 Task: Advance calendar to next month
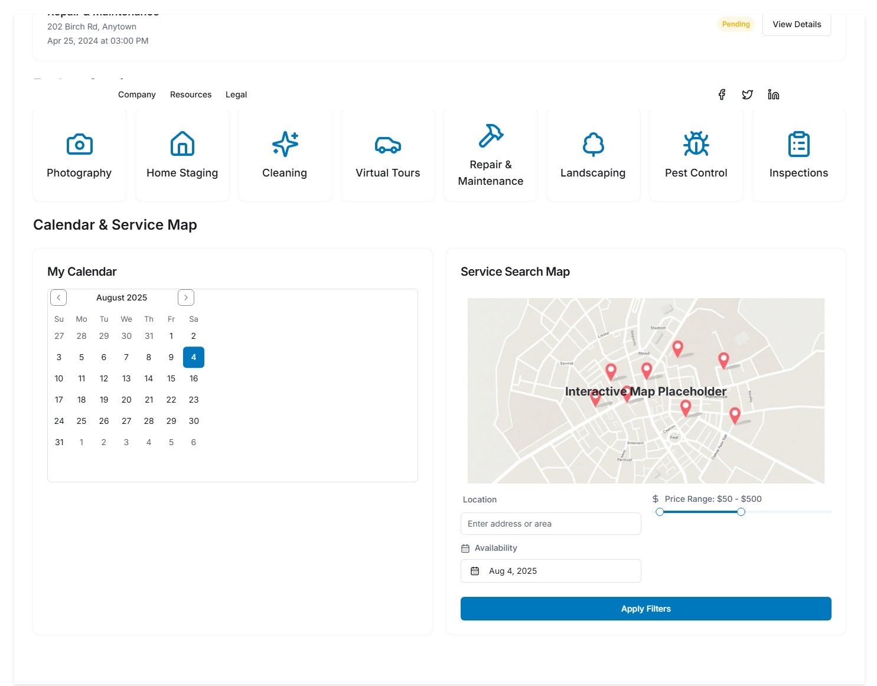186,298
